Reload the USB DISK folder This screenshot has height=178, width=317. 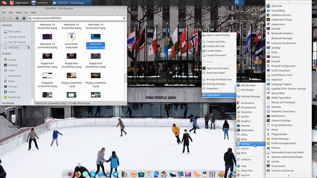(x=124, y=18)
